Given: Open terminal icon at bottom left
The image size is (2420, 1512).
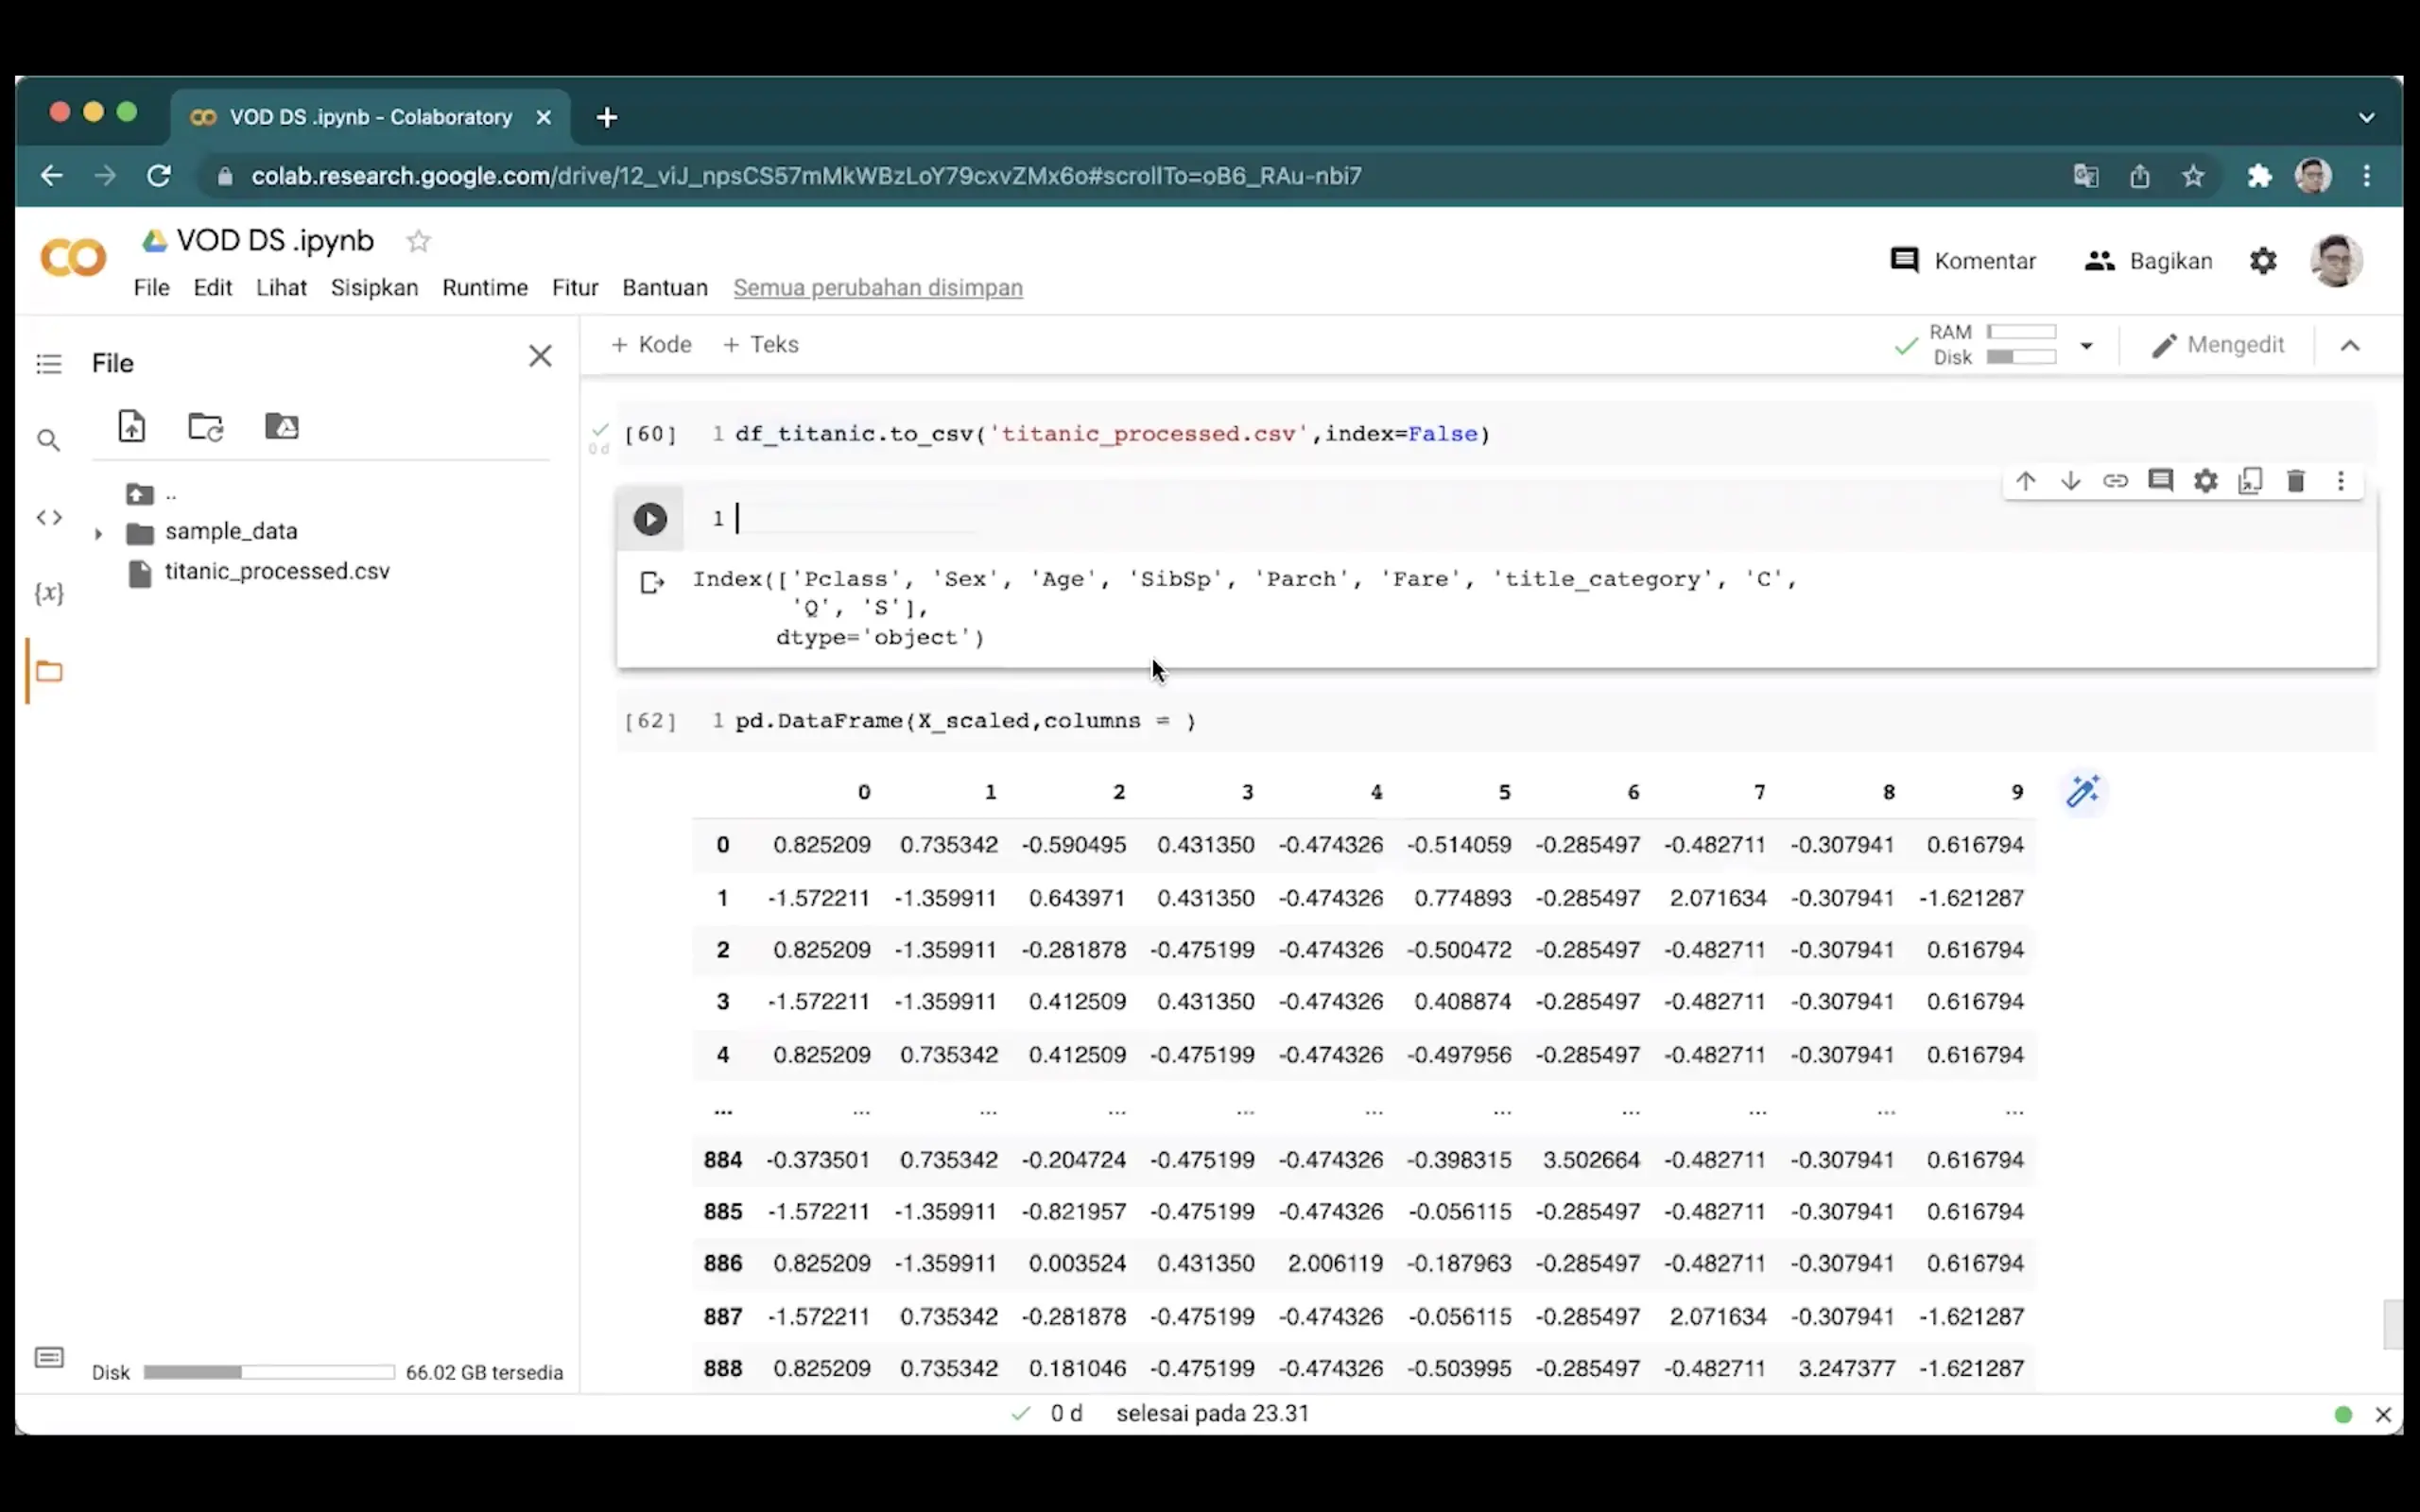Looking at the screenshot, I should [49, 1357].
